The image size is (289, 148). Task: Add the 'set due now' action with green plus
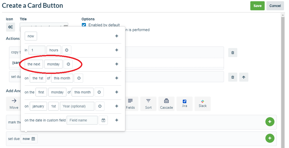click(270, 138)
